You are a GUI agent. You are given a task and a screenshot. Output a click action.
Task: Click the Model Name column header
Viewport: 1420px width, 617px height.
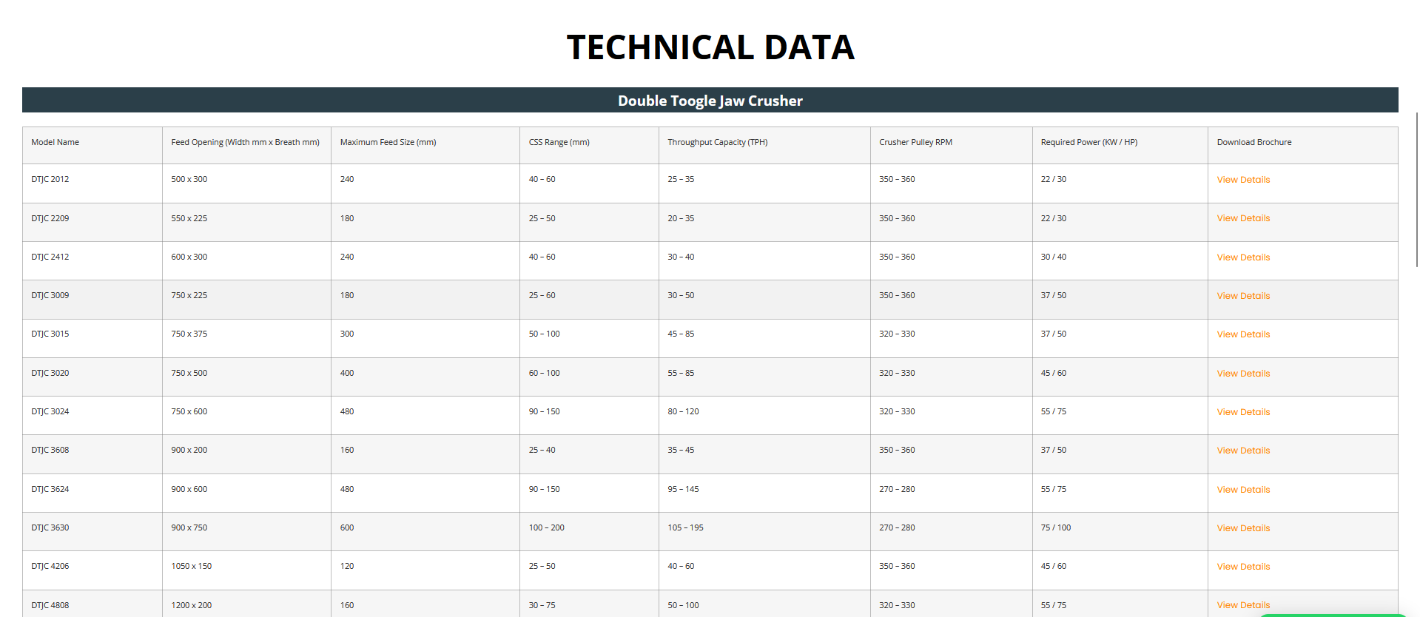click(x=55, y=142)
